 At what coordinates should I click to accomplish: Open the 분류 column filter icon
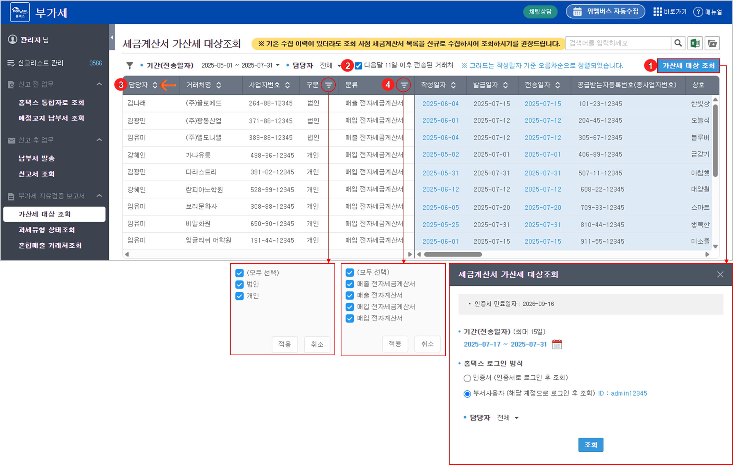[404, 85]
